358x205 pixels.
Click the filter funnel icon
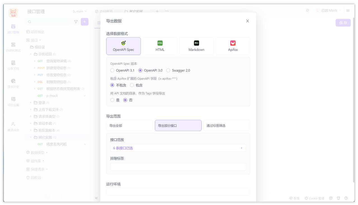point(76,22)
